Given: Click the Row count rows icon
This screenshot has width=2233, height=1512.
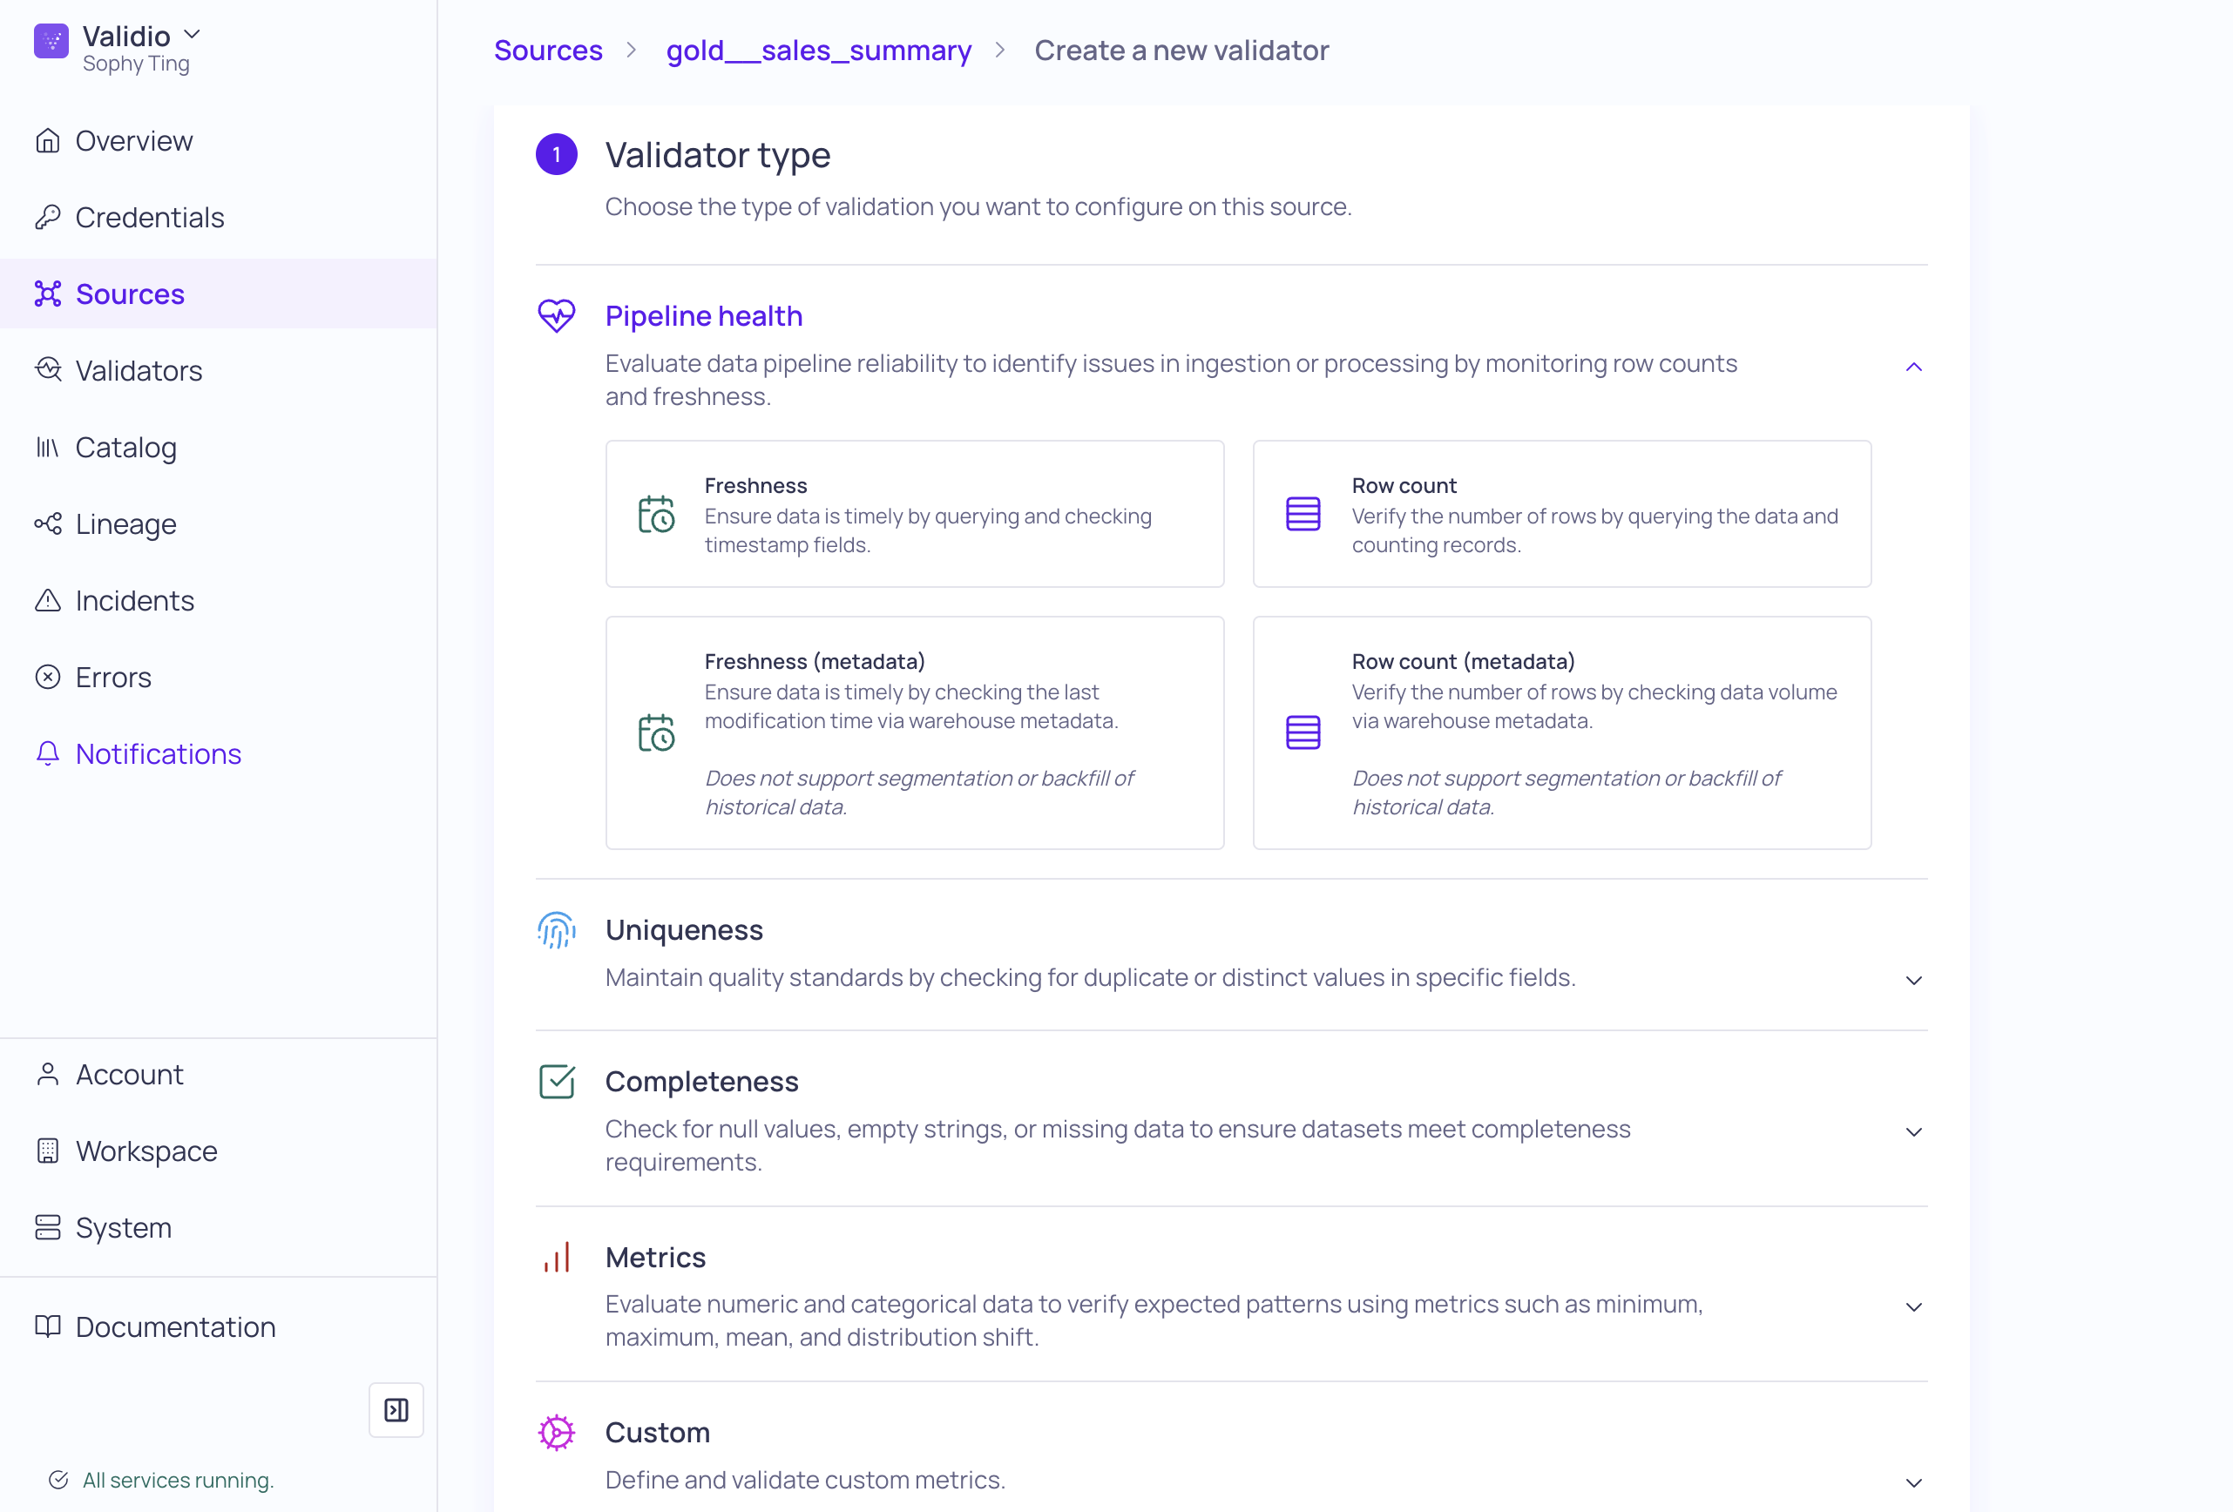Looking at the screenshot, I should coord(1303,514).
